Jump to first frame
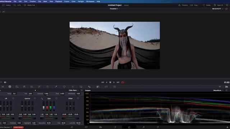This screenshot has width=230, height=129. point(102,82)
